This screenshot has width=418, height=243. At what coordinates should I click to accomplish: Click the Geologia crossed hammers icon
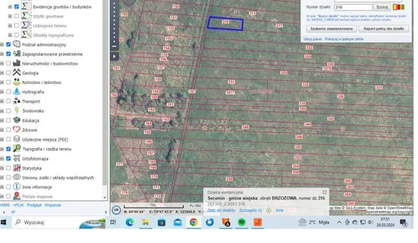click(16, 73)
